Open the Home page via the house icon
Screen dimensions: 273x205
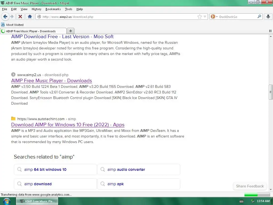tap(30, 17)
